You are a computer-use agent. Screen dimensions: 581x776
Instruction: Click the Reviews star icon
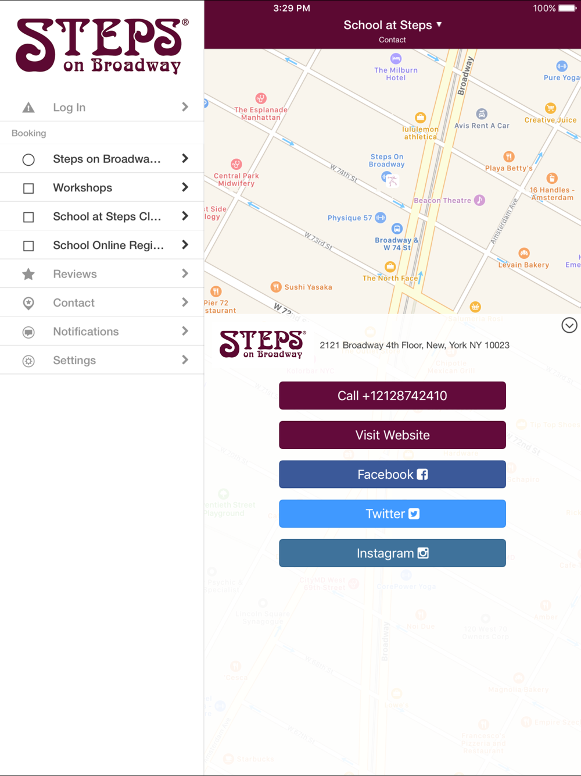point(28,274)
